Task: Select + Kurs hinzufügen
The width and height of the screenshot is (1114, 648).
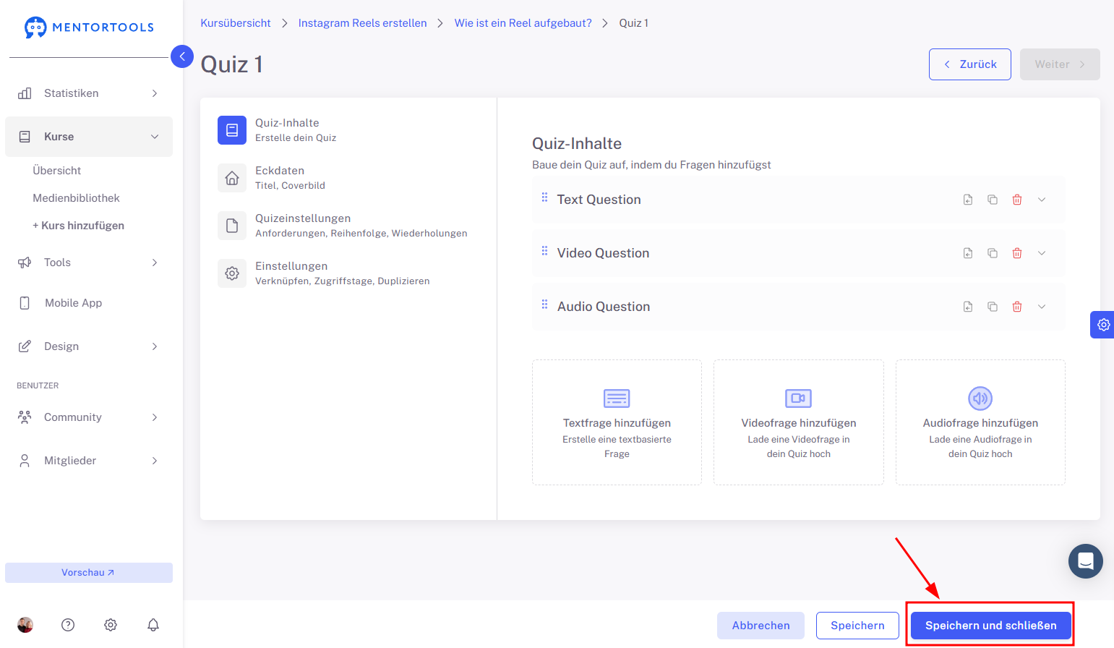Action: tap(78, 226)
